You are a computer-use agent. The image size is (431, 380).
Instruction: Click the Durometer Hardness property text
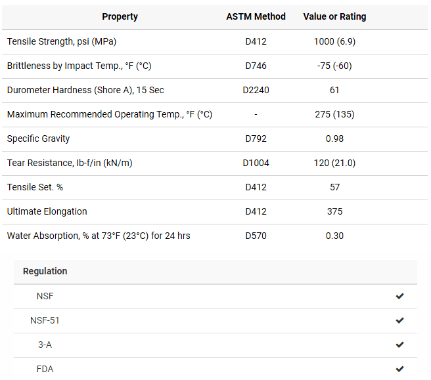pyautogui.click(x=85, y=90)
